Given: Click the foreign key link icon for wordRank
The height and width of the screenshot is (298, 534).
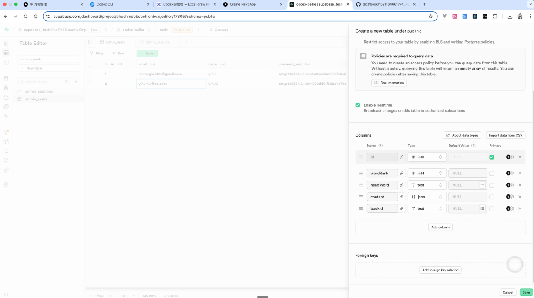Looking at the screenshot, I should click(x=401, y=173).
